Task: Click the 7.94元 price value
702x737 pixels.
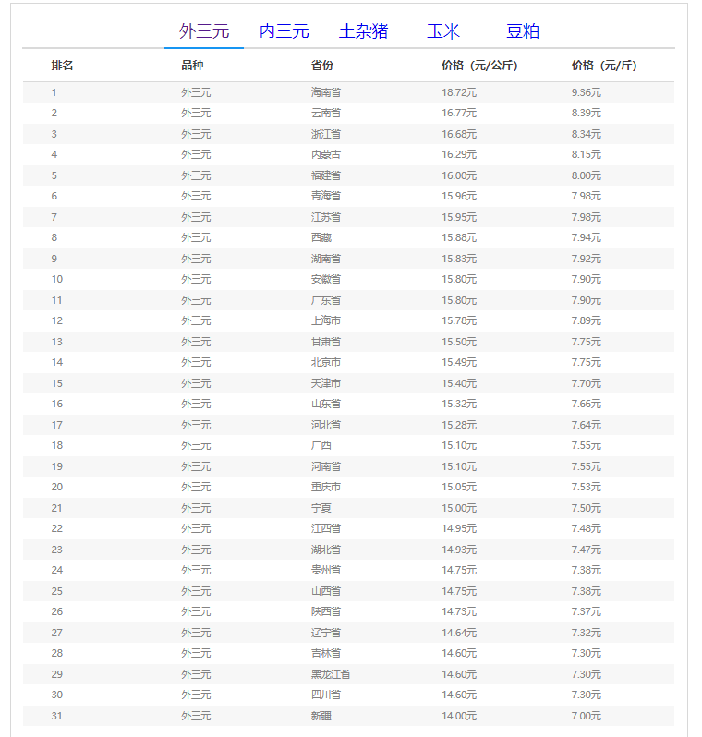Action: [587, 238]
